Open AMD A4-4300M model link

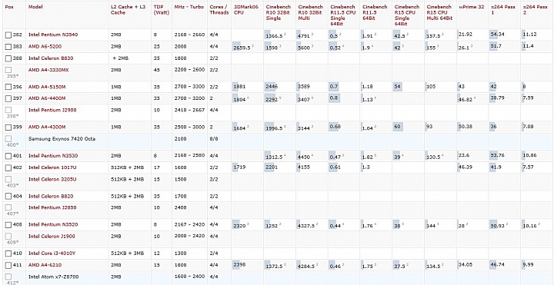click(x=47, y=127)
